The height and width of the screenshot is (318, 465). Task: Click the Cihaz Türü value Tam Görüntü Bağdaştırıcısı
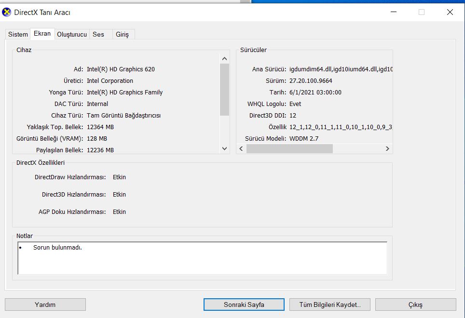[x=123, y=116]
